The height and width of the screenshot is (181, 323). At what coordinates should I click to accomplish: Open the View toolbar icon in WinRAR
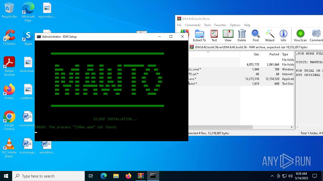228,35
